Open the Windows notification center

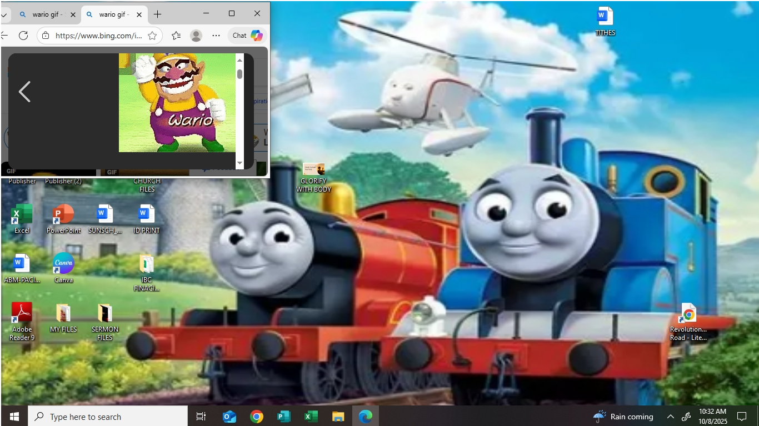pyautogui.click(x=742, y=417)
